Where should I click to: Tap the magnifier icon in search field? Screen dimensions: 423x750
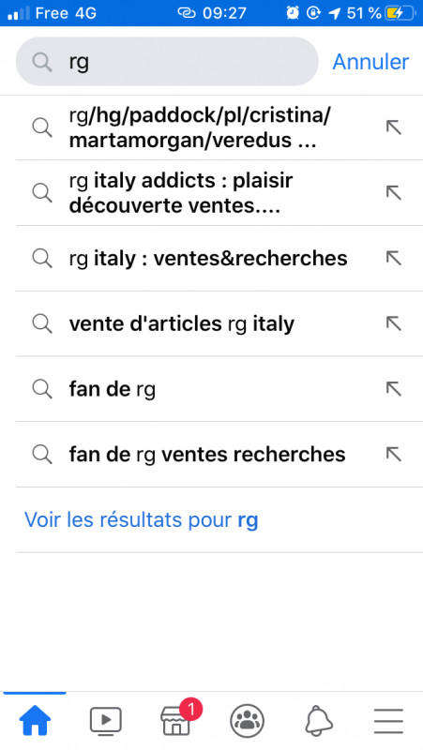click(x=42, y=62)
